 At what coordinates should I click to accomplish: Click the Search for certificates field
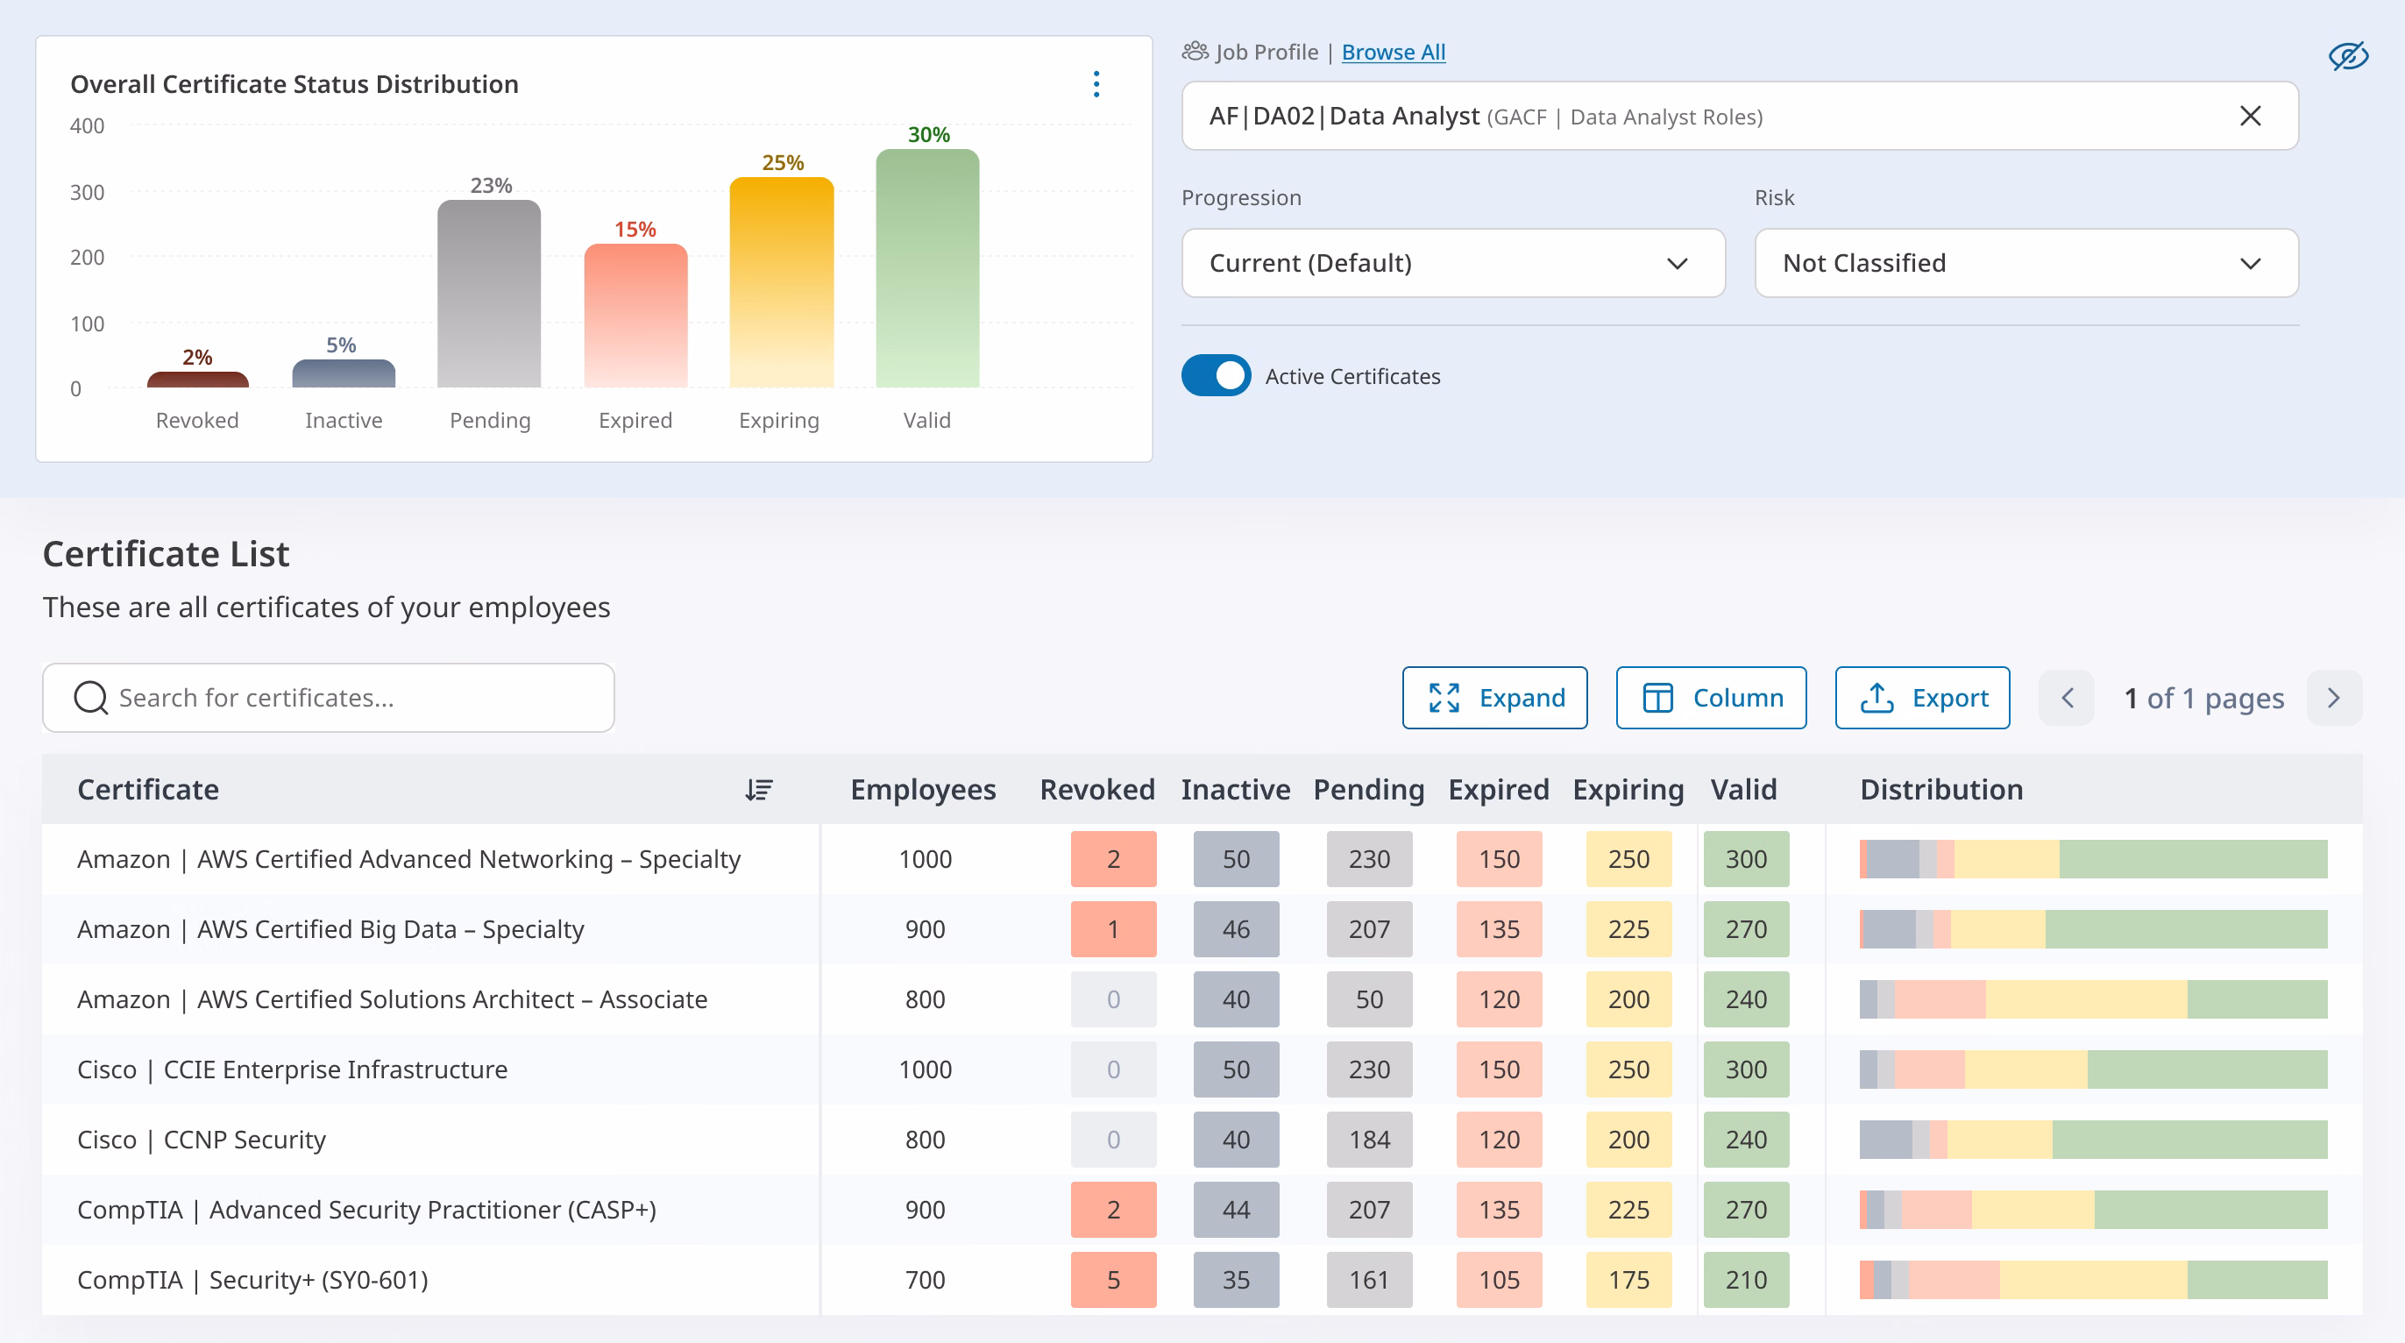point(329,698)
